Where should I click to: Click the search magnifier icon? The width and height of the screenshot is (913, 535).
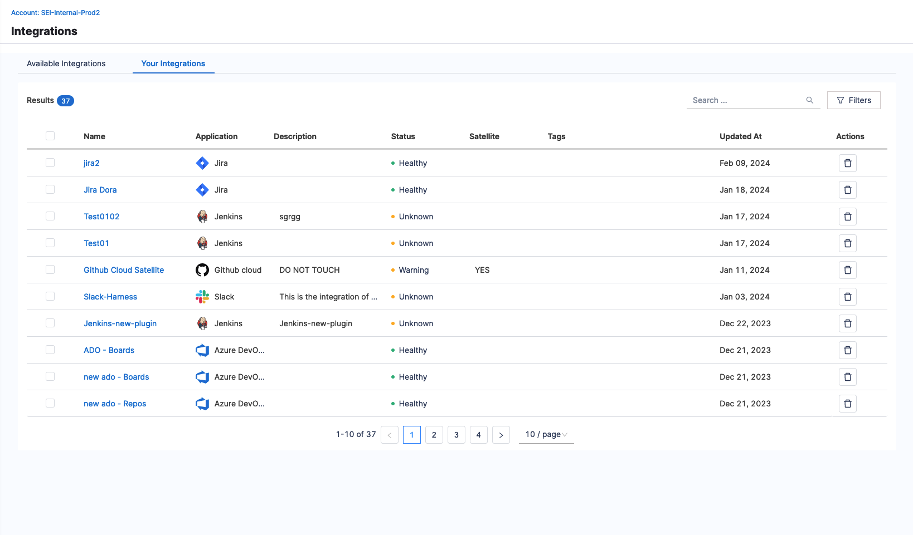click(809, 100)
